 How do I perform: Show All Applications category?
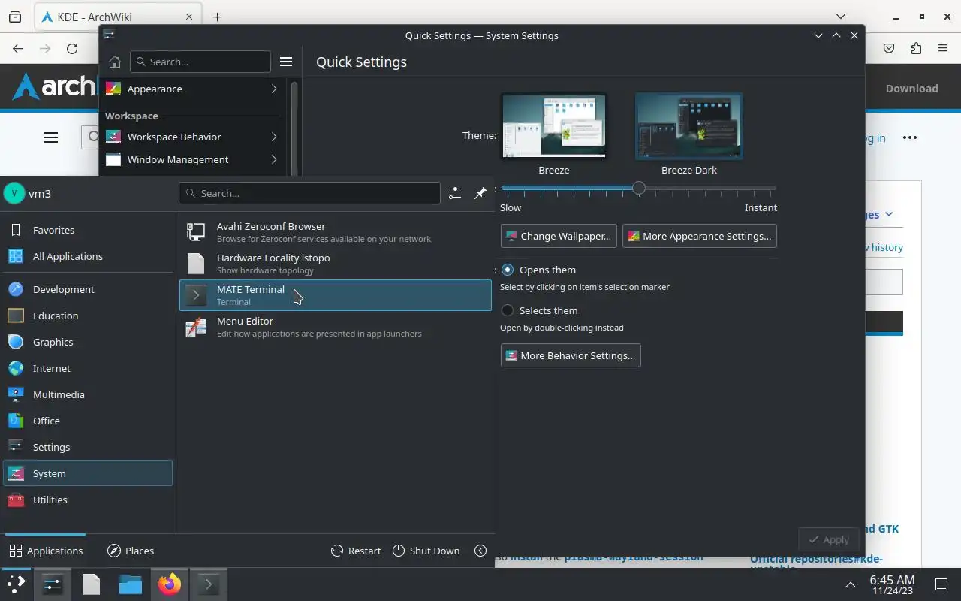pyautogui.click(x=88, y=256)
